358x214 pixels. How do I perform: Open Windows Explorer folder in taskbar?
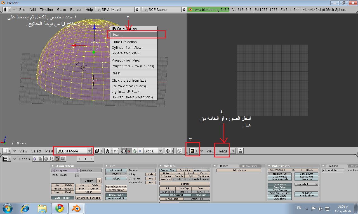point(42,208)
